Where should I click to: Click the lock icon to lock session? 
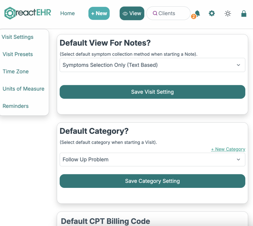[244, 14]
